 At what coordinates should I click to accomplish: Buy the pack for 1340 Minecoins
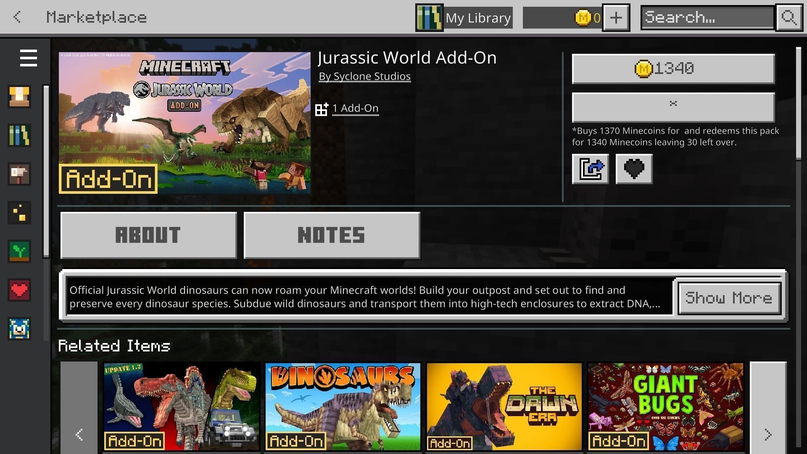pos(673,69)
